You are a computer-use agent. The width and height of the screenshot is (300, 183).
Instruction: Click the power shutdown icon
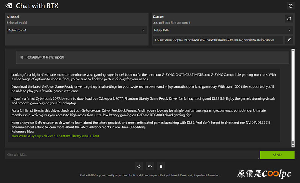coord(290,6)
